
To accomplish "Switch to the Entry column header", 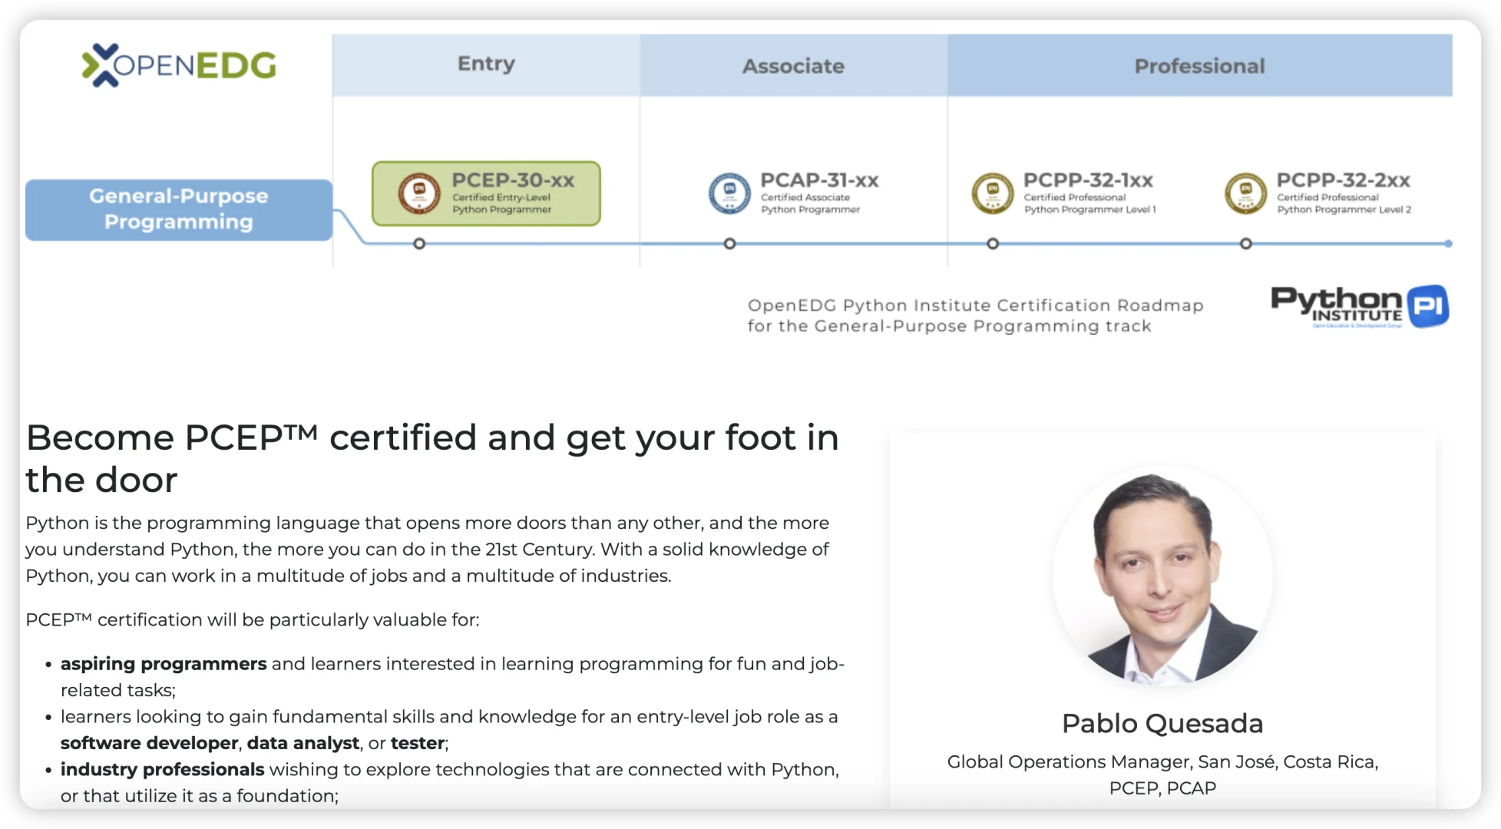I will 485,64.
